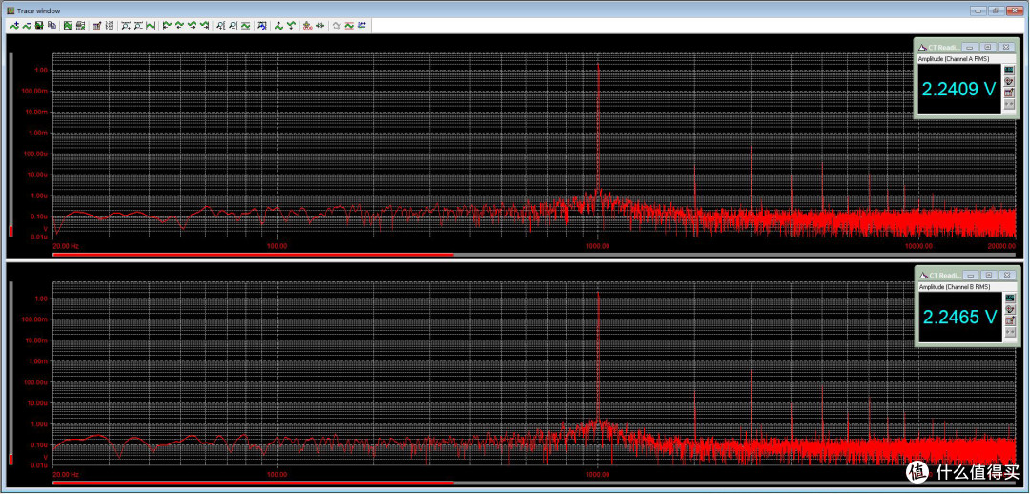
Task: Click the gray curved refresh arrow icon
Action: (x=337, y=26)
